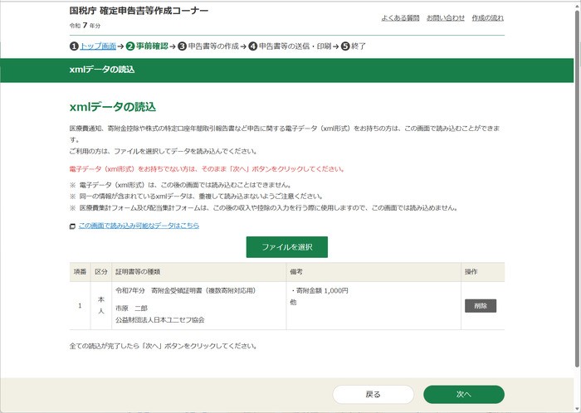Click the step 3 number icon
Viewport: 581px width, 413px height.
point(182,46)
